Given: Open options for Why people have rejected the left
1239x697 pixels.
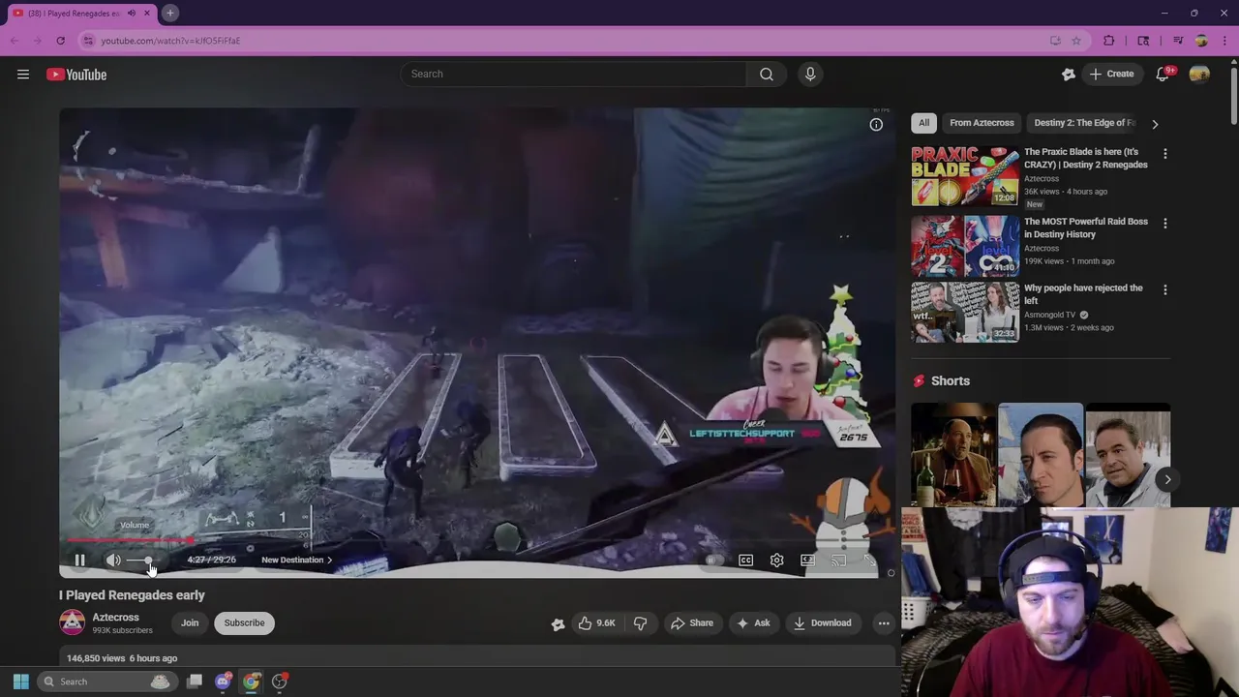Looking at the screenshot, I should 1164,289.
